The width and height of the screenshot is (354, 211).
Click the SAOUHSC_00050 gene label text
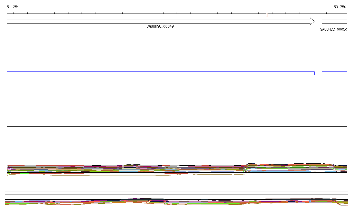pos(334,30)
